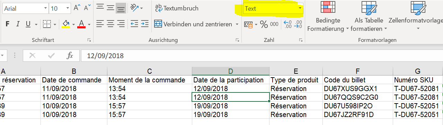Select cell with code DU67U598IP2O
This screenshot has width=443, height=125.
coord(358,106)
